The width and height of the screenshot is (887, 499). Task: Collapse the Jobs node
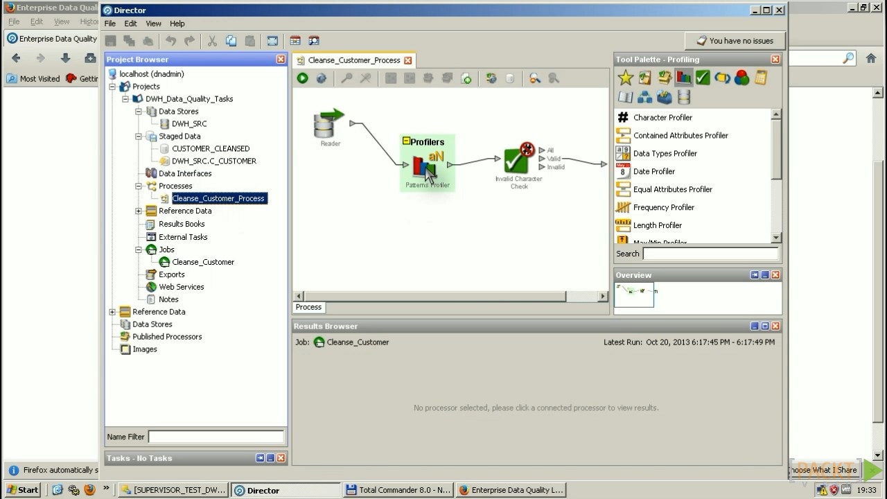[139, 249]
